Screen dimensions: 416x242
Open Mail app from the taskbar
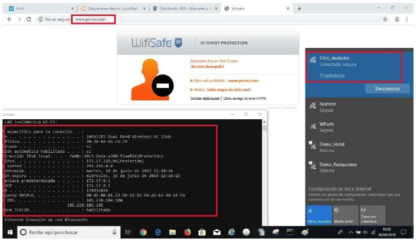pos(217,232)
